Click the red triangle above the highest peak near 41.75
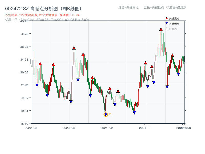205x154 pixels. (161, 30)
